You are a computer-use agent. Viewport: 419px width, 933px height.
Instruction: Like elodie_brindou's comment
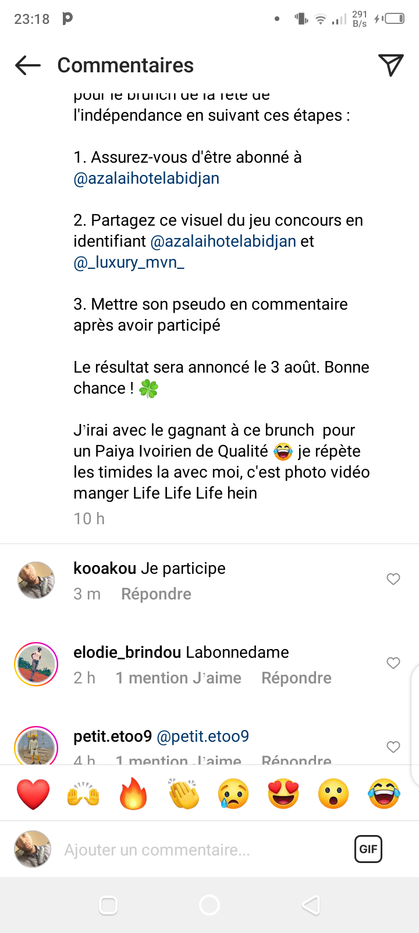tap(393, 663)
